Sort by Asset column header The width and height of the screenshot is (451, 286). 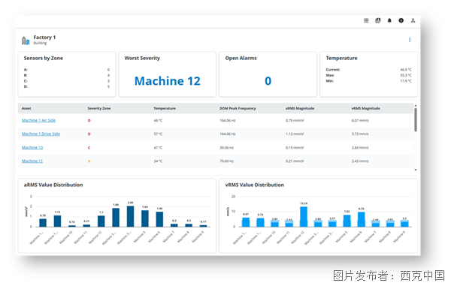[x=26, y=108]
